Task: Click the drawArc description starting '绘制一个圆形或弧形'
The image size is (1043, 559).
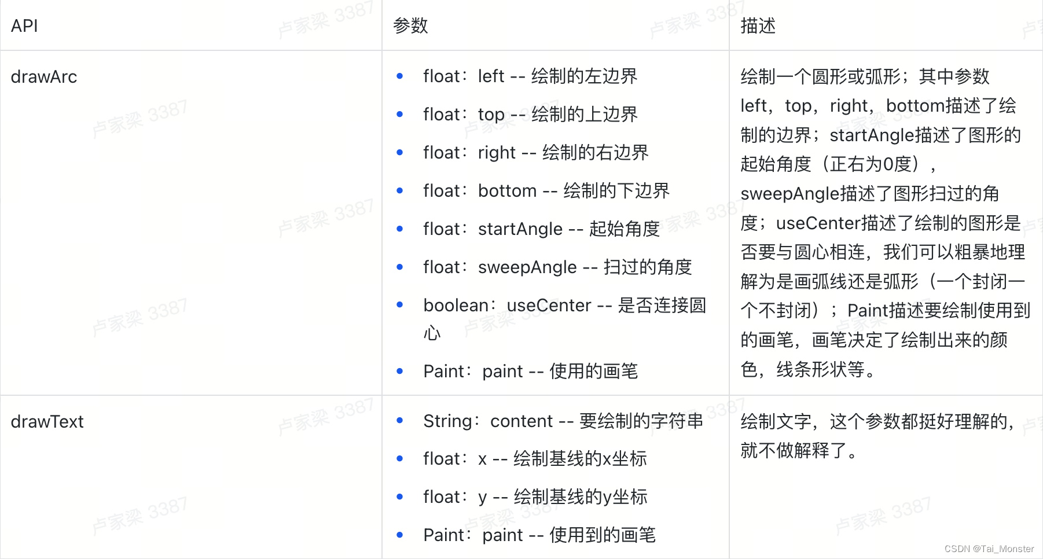Action: click(886, 223)
